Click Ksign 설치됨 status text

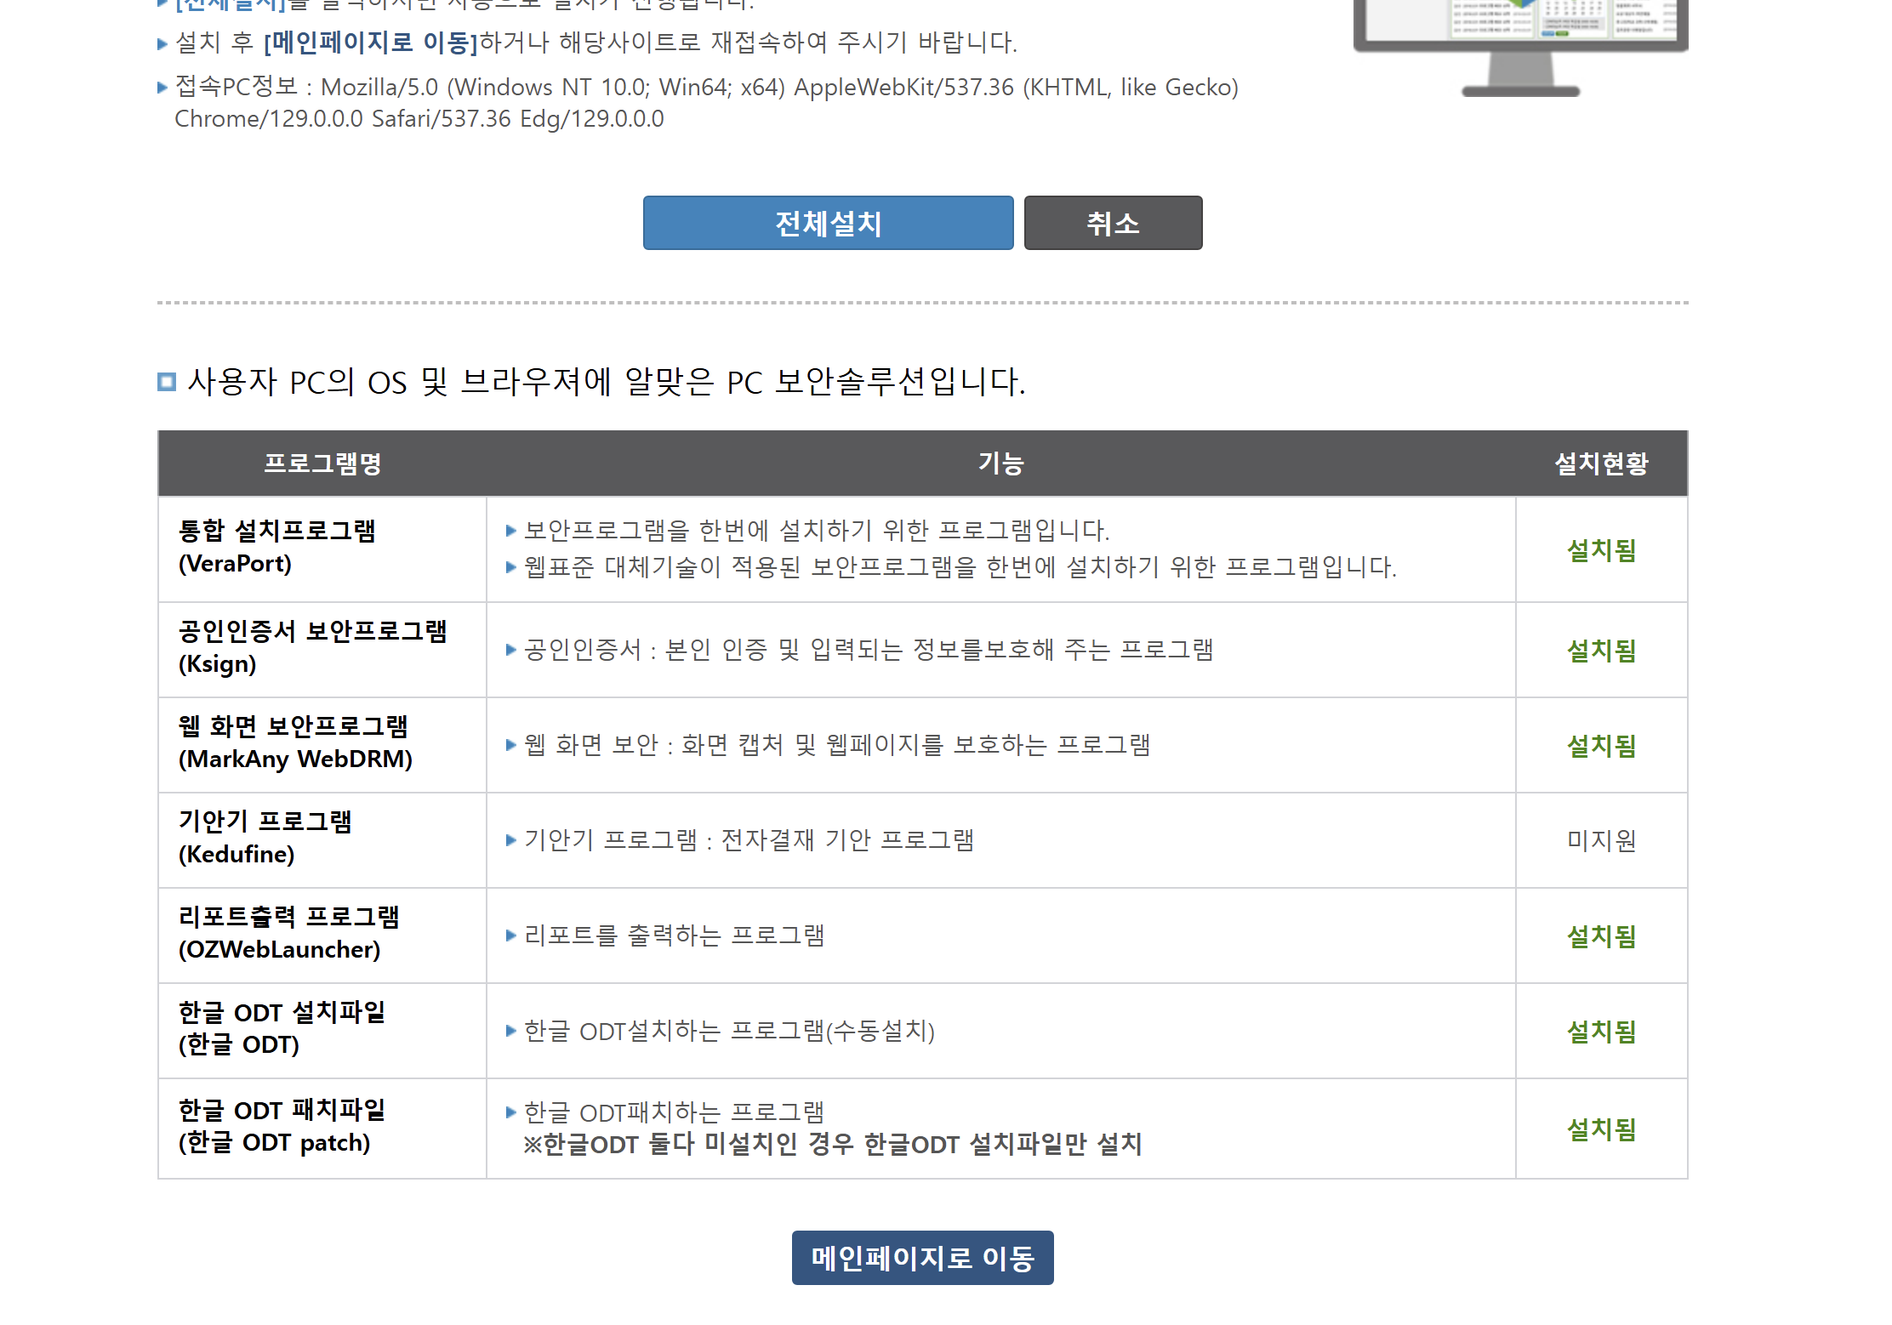point(1601,651)
